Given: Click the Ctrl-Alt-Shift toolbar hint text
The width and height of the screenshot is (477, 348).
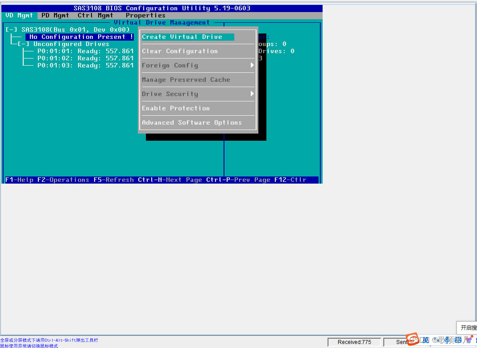Looking at the screenshot, I should (49, 340).
